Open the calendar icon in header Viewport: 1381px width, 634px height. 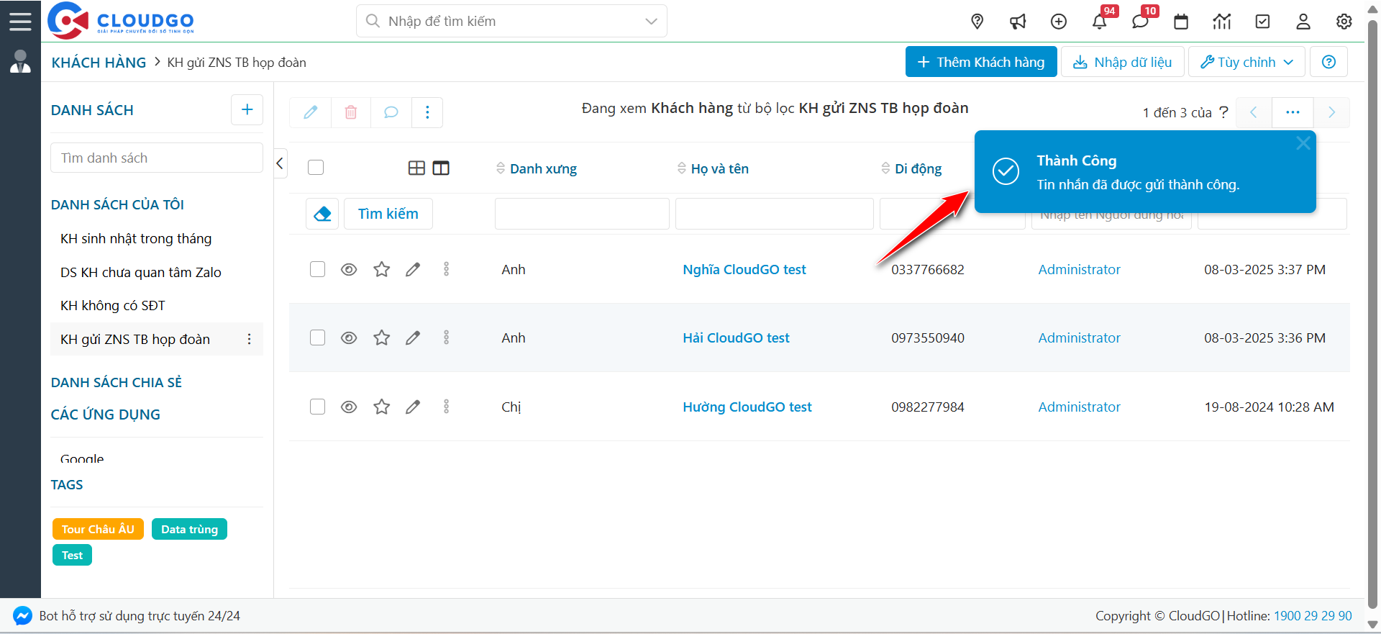tap(1181, 22)
